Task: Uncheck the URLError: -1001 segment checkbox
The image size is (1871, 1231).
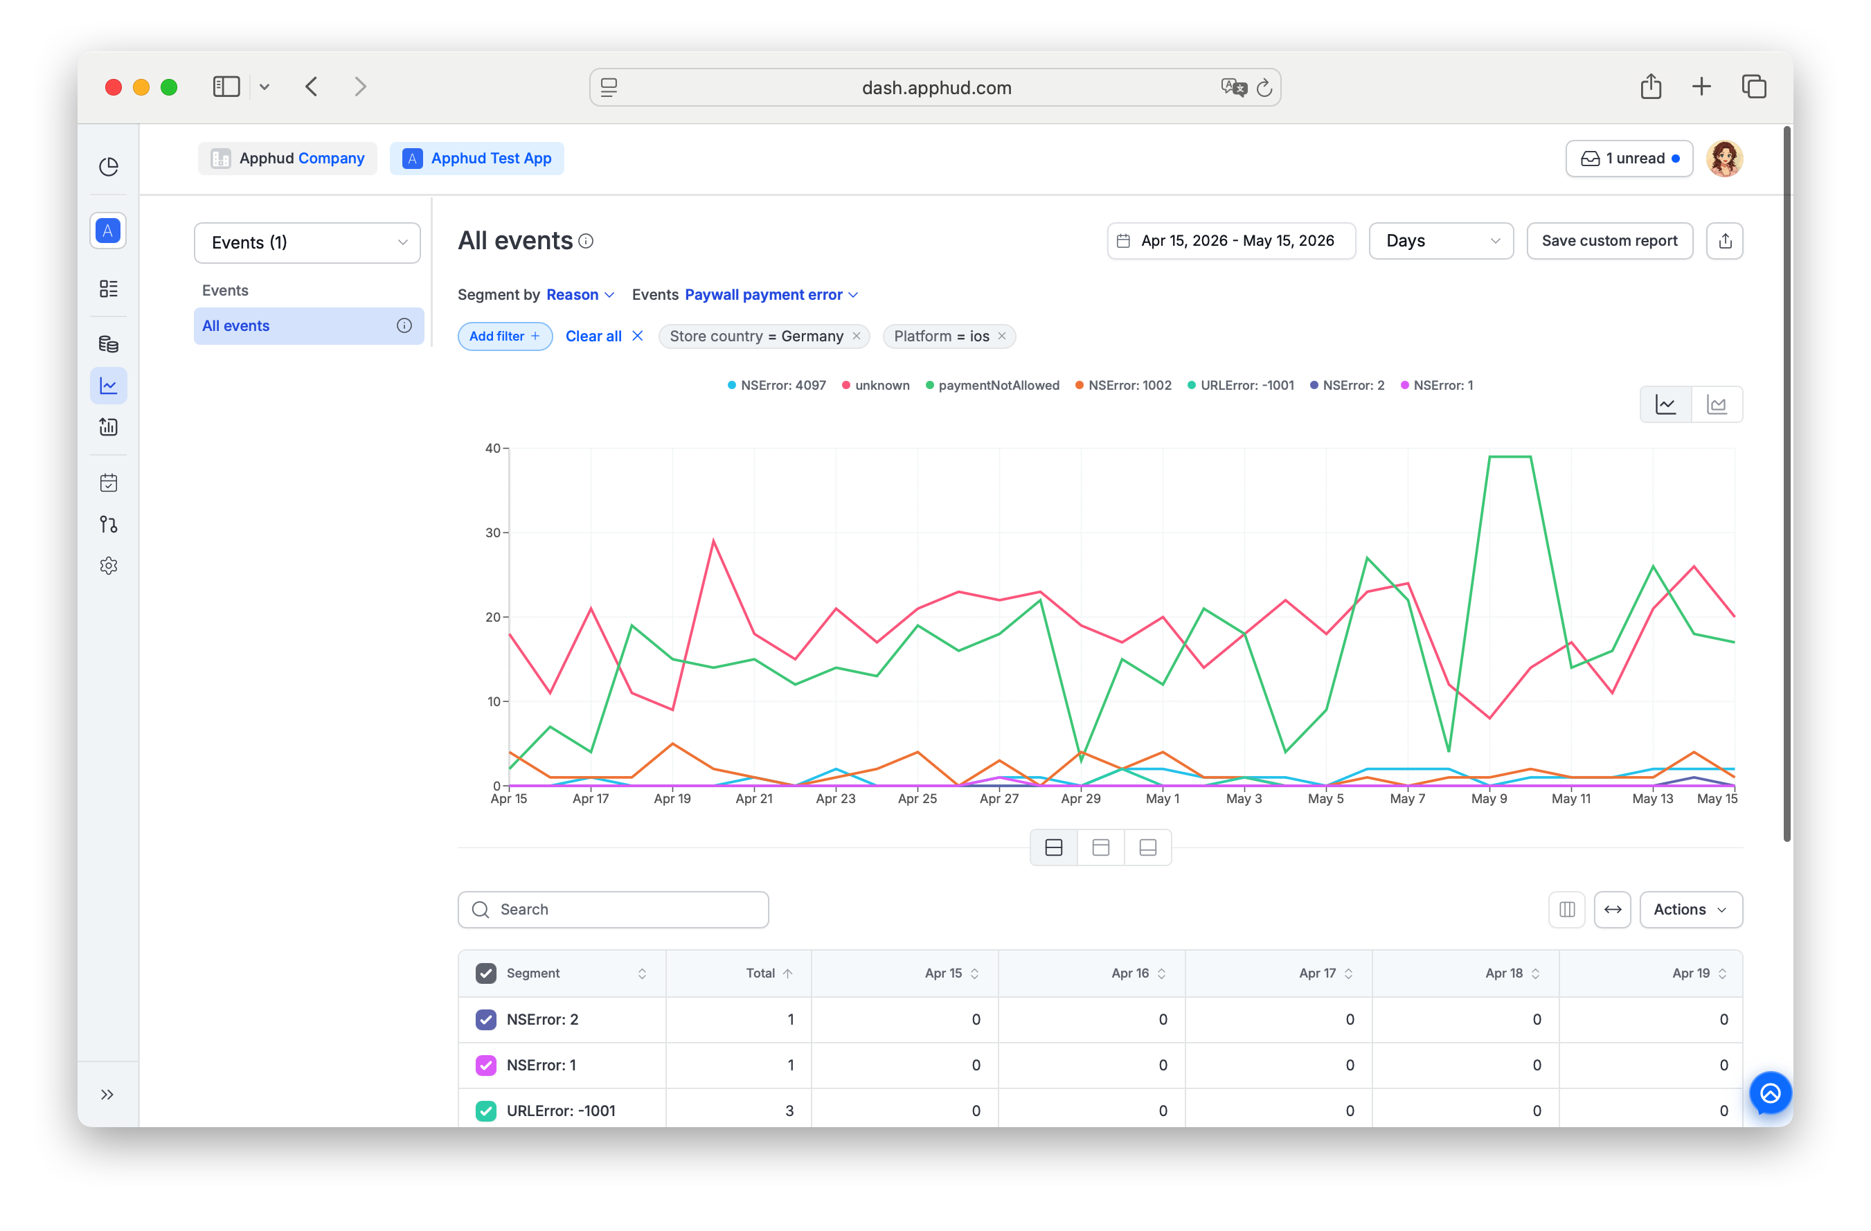Action: (486, 1111)
